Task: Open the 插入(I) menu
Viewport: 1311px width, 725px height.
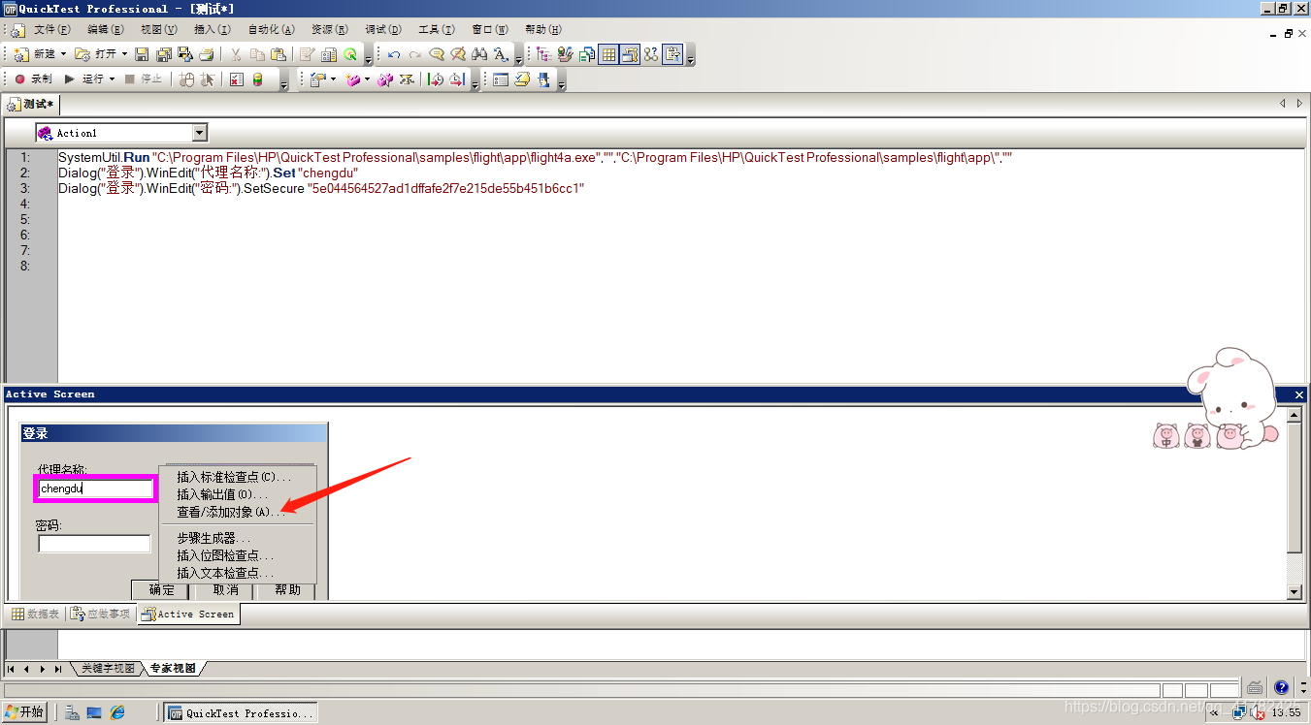Action: pos(213,30)
